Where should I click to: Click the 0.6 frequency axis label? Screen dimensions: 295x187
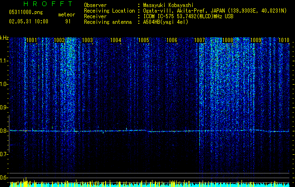click(x=4, y=178)
